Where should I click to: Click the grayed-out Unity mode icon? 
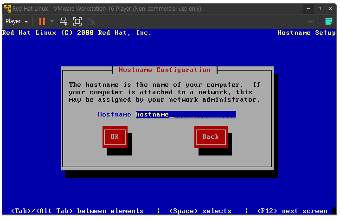pyautogui.click(x=91, y=21)
